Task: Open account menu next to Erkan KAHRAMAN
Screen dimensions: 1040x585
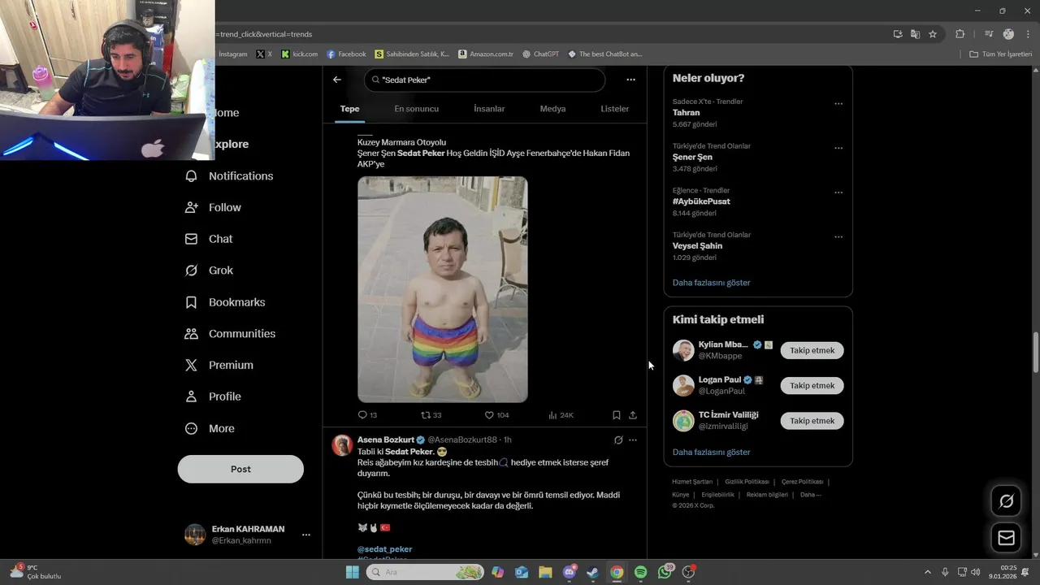Action: point(306,535)
